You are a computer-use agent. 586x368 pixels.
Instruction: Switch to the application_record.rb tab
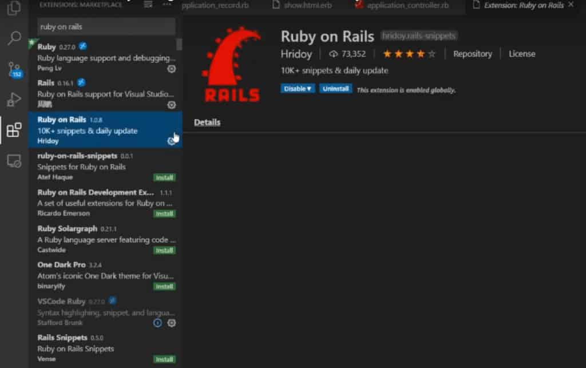point(215,5)
